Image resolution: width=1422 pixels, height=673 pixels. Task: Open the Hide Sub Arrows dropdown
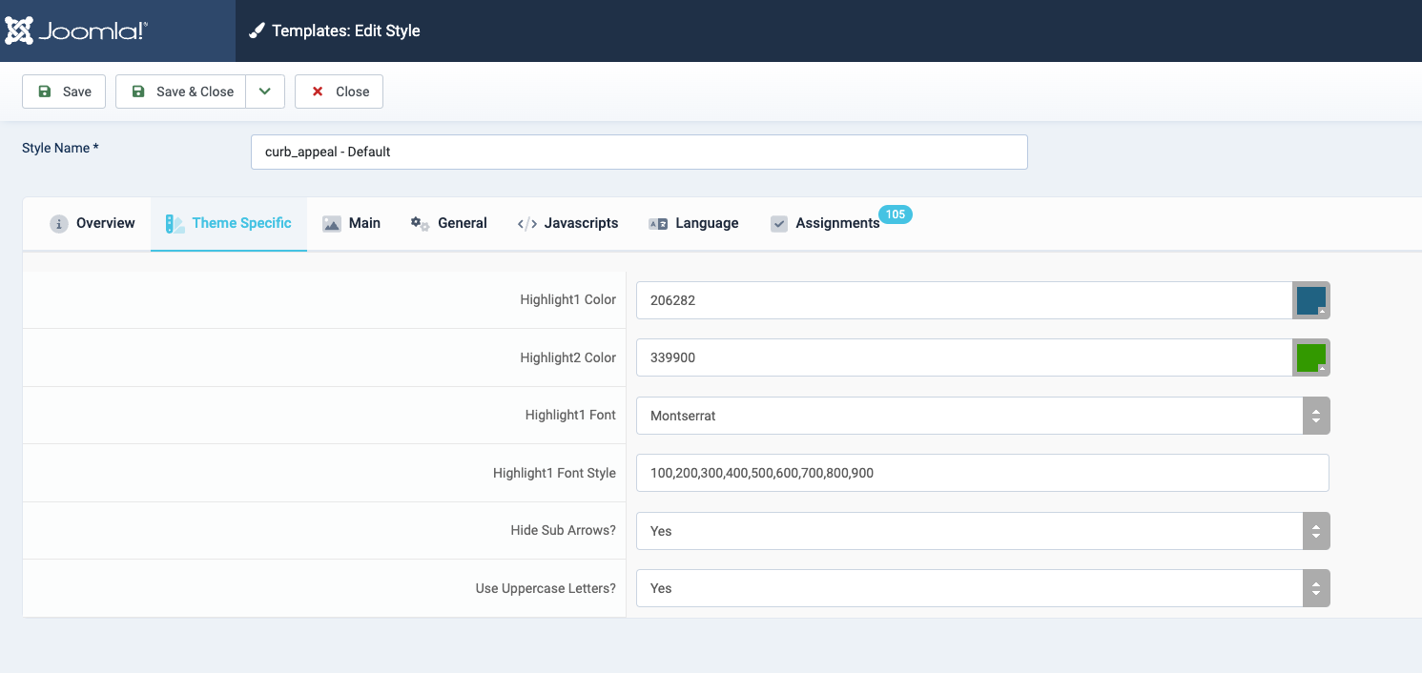click(982, 531)
